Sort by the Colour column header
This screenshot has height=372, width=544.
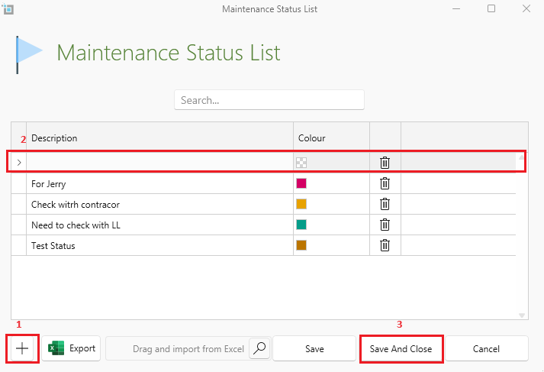pyautogui.click(x=331, y=138)
